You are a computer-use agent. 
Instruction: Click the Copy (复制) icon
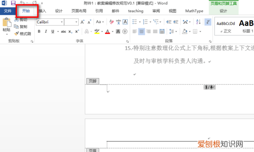coord(17,27)
